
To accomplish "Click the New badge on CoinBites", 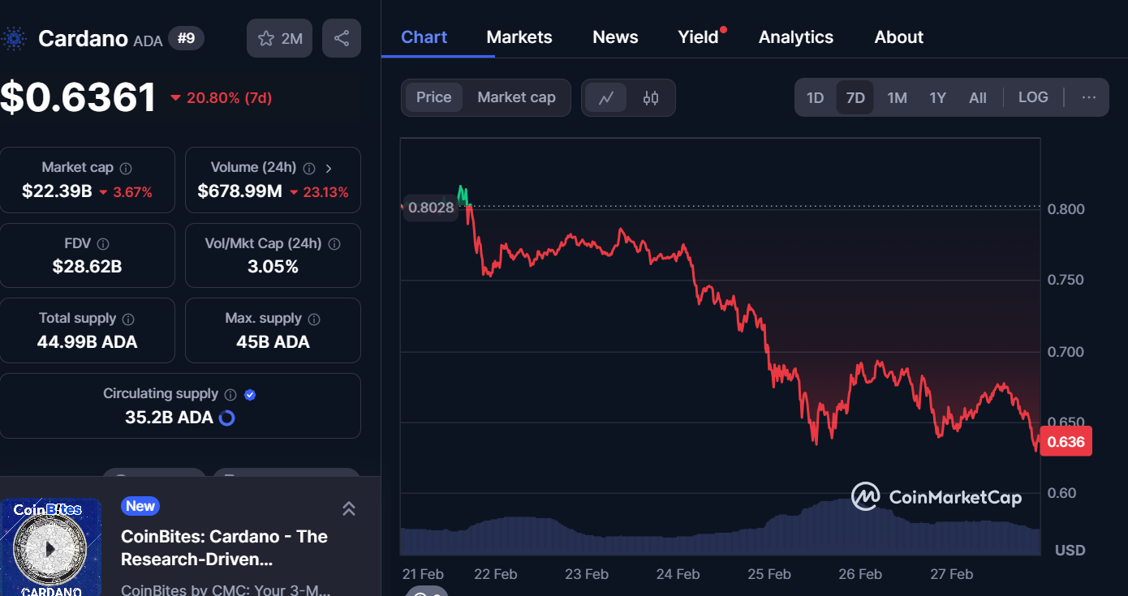I will click(x=140, y=506).
